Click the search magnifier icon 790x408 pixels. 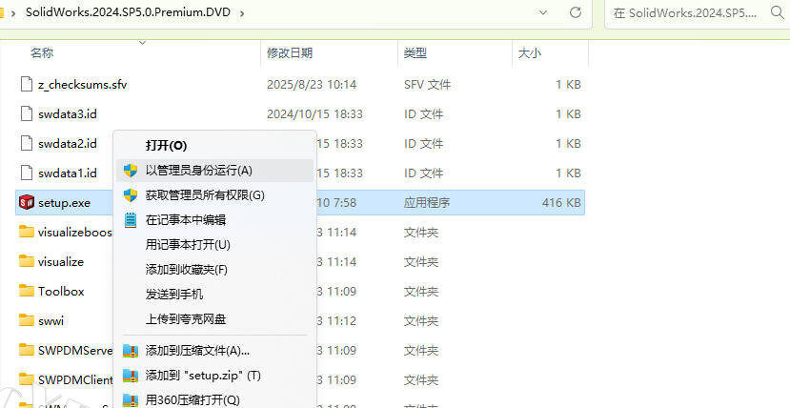pyautogui.click(x=778, y=12)
